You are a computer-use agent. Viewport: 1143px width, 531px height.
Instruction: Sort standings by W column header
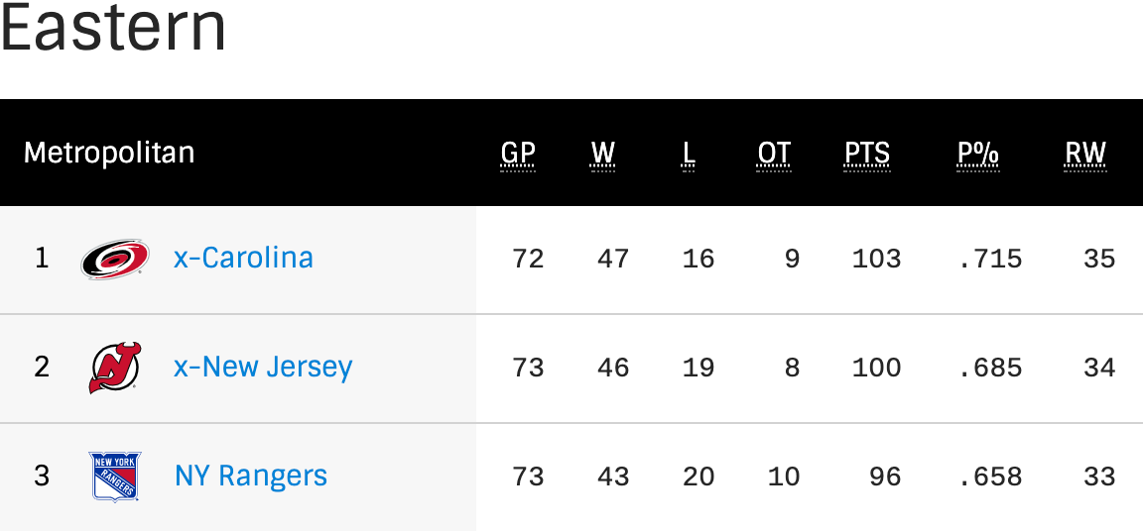603,154
